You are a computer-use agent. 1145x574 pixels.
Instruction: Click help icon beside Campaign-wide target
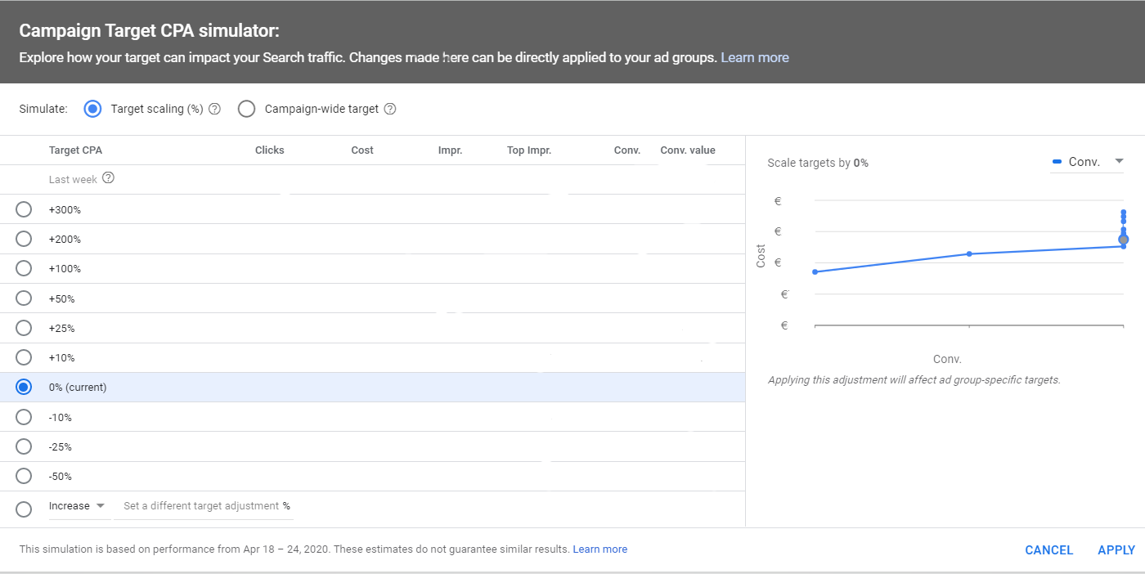[390, 109]
